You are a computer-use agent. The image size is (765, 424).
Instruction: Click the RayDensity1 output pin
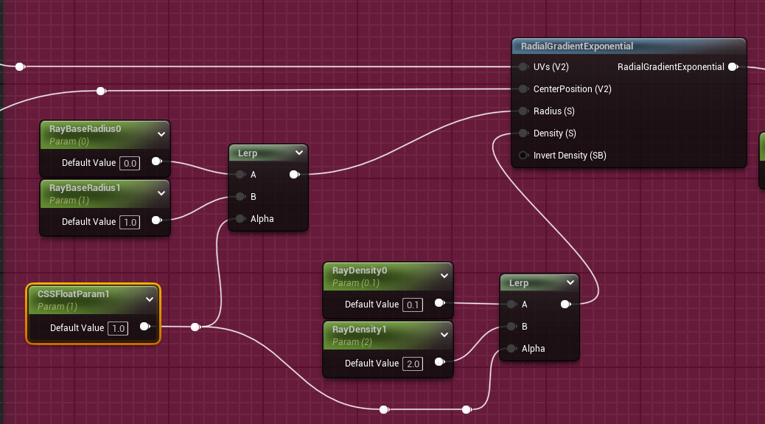pyautogui.click(x=439, y=361)
